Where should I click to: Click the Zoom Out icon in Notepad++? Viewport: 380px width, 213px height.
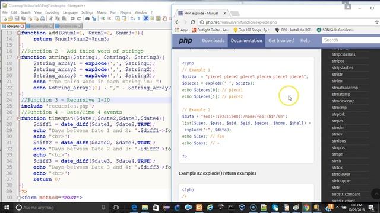(109, 18)
